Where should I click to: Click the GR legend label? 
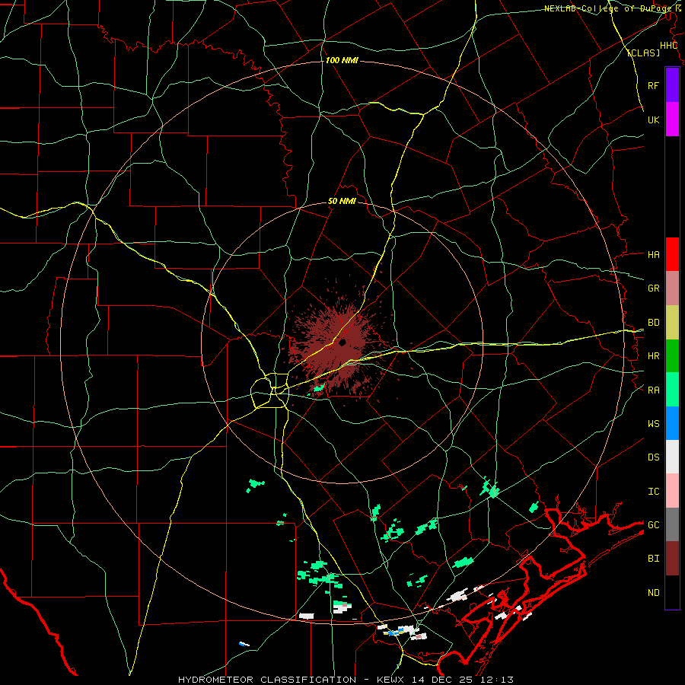653,288
